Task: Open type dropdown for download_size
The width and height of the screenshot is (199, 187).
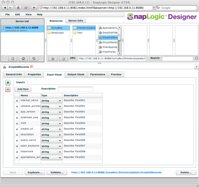Action: click(x=51, y=118)
